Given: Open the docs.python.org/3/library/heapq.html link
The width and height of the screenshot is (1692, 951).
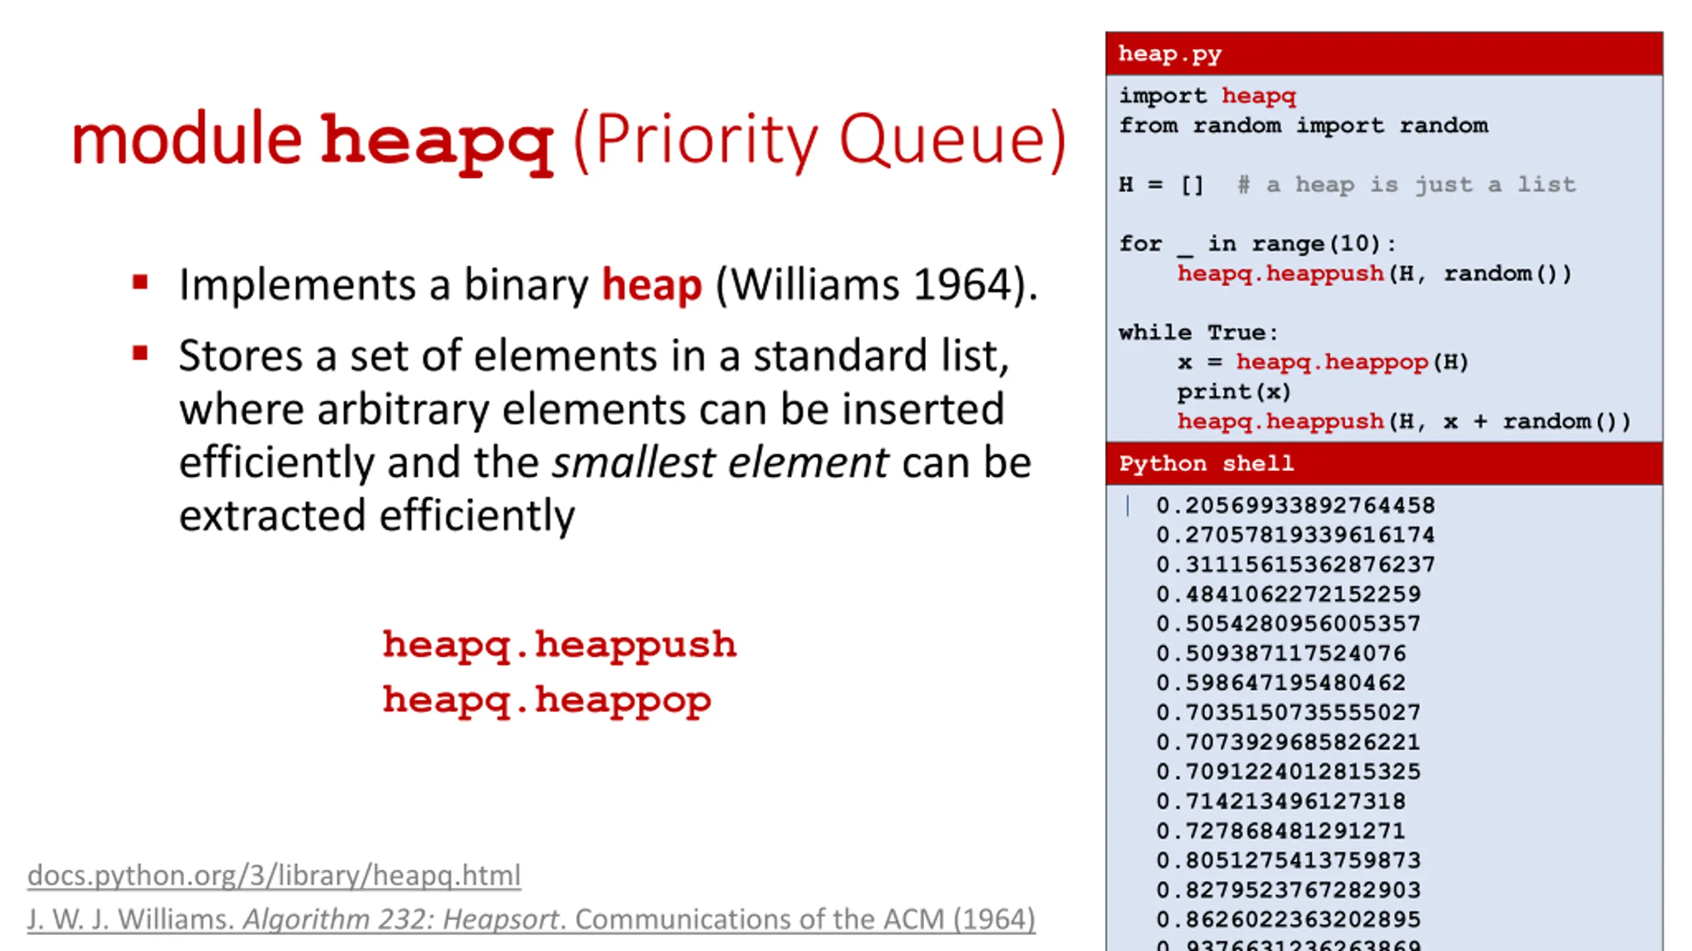Looking at the screenshot, I should click(x=274, y=876).
